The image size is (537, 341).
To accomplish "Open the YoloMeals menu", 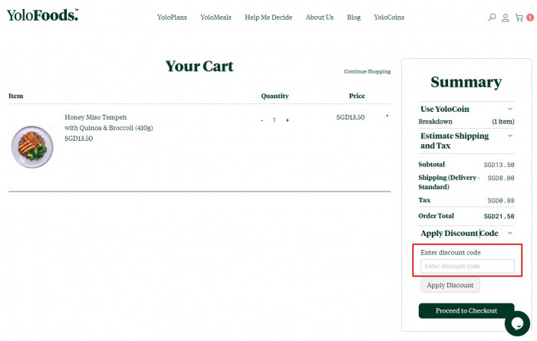I will (x=216, y=17).
